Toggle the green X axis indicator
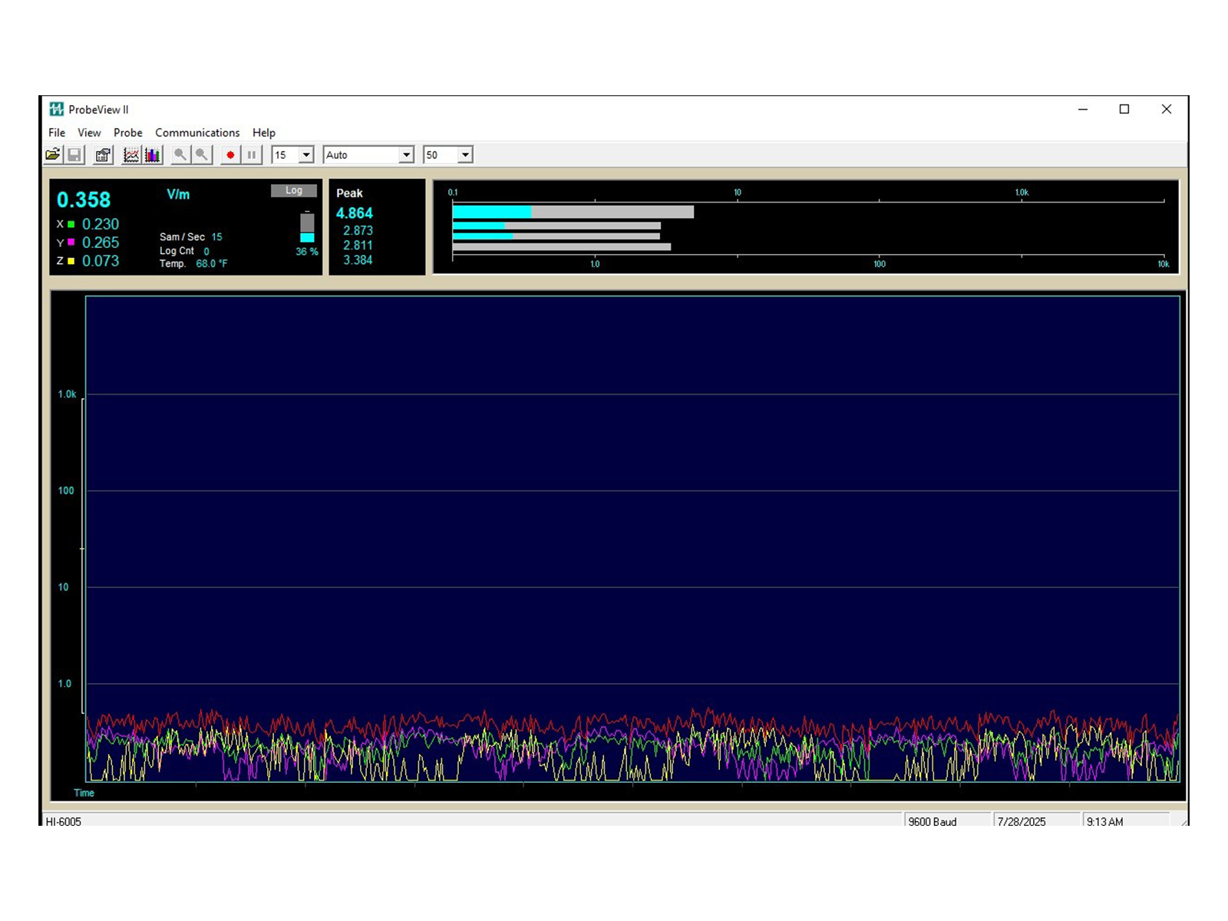 (x=71, y=224)
